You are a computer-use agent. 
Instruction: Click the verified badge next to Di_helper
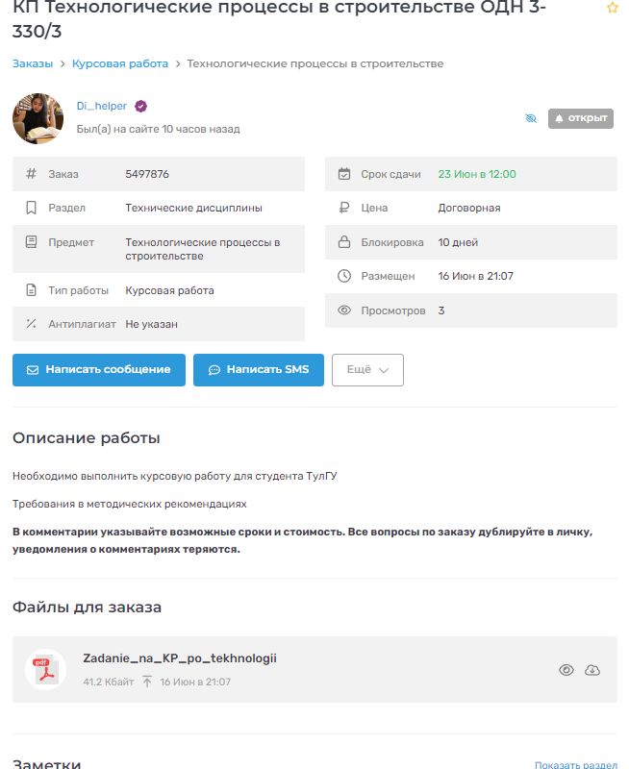(x=140, y=107)
